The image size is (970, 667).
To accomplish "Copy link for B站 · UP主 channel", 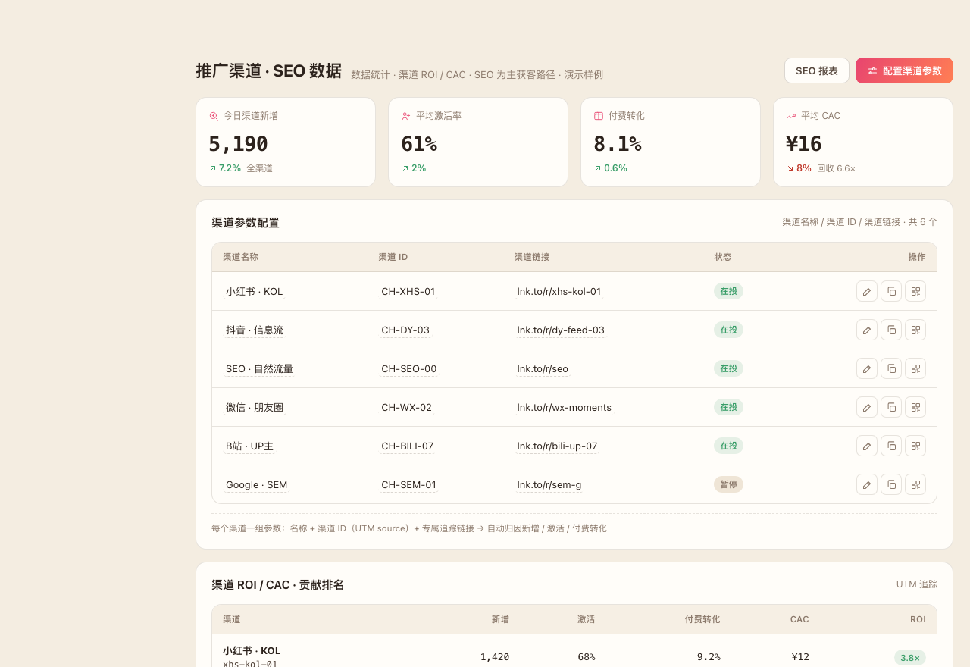I will coord(891,446).
